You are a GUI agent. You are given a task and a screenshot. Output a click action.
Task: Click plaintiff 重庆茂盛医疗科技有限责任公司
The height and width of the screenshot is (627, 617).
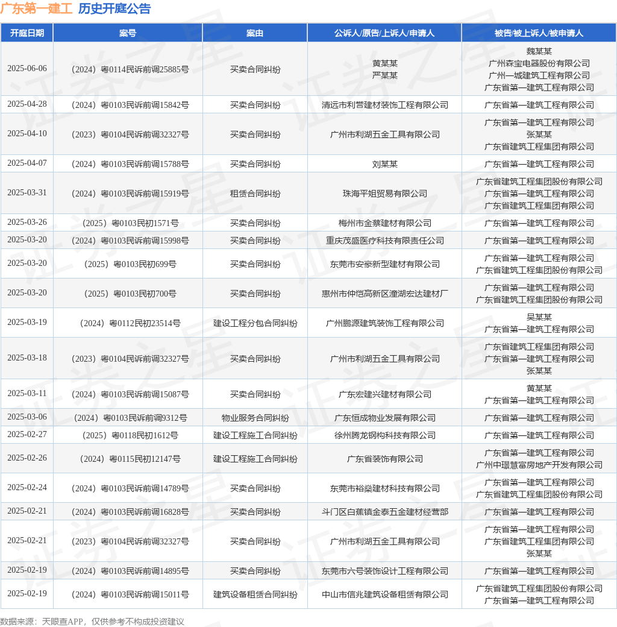pos(384,241)
